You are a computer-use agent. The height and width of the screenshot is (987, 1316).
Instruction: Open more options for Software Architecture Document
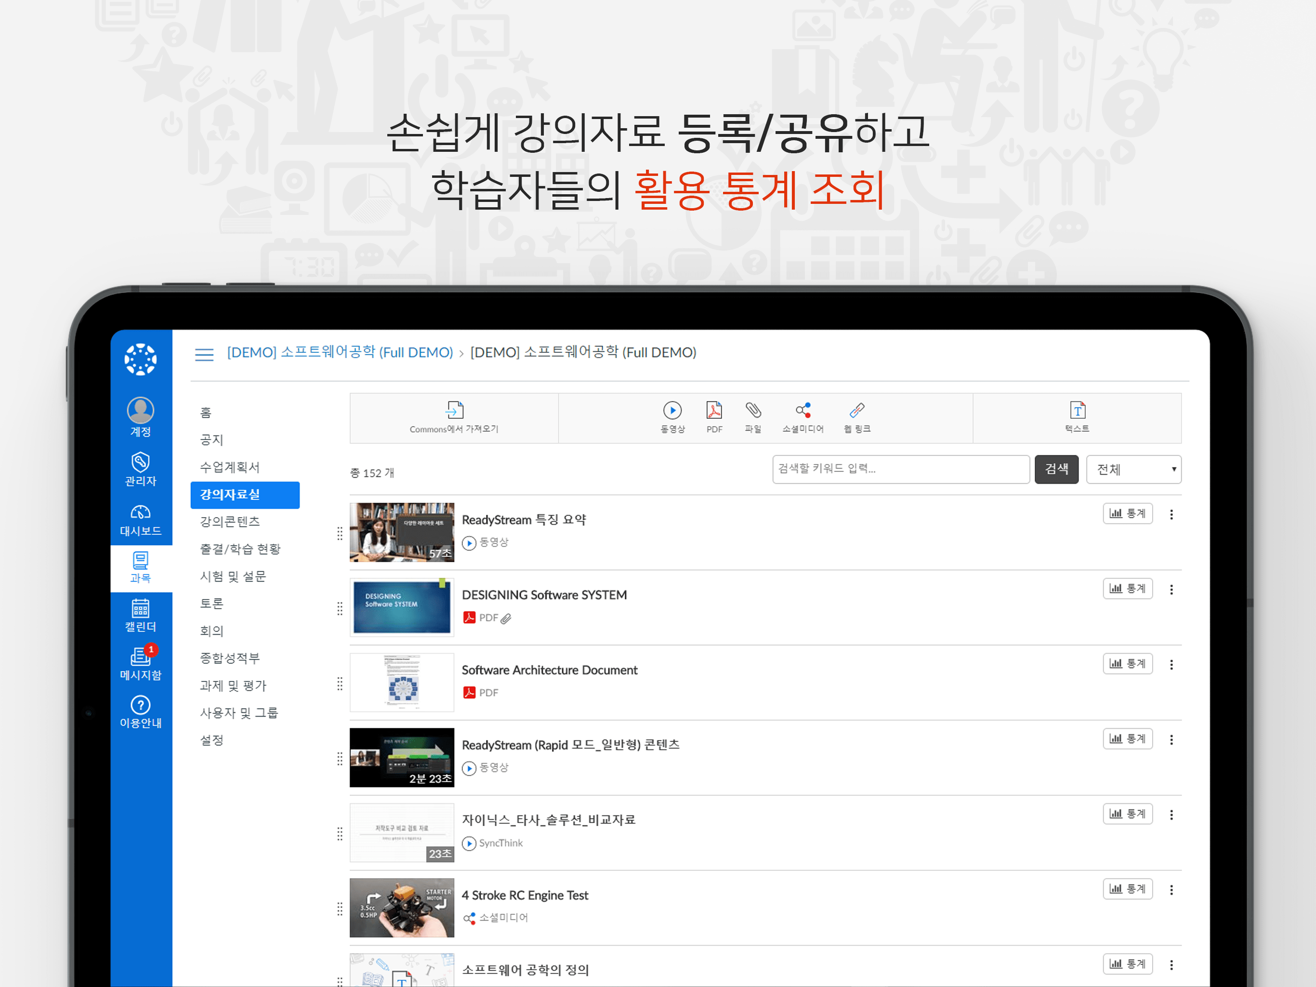[1171, 665]
